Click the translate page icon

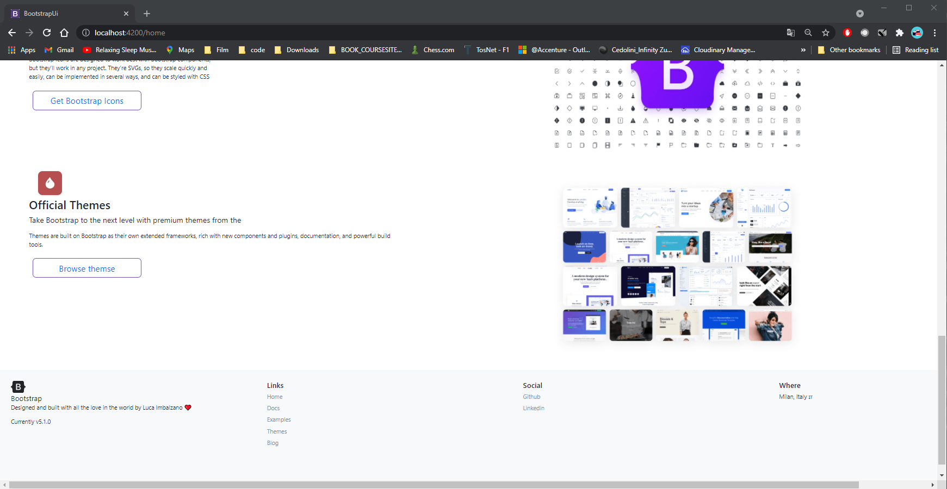tap(791, 33)
